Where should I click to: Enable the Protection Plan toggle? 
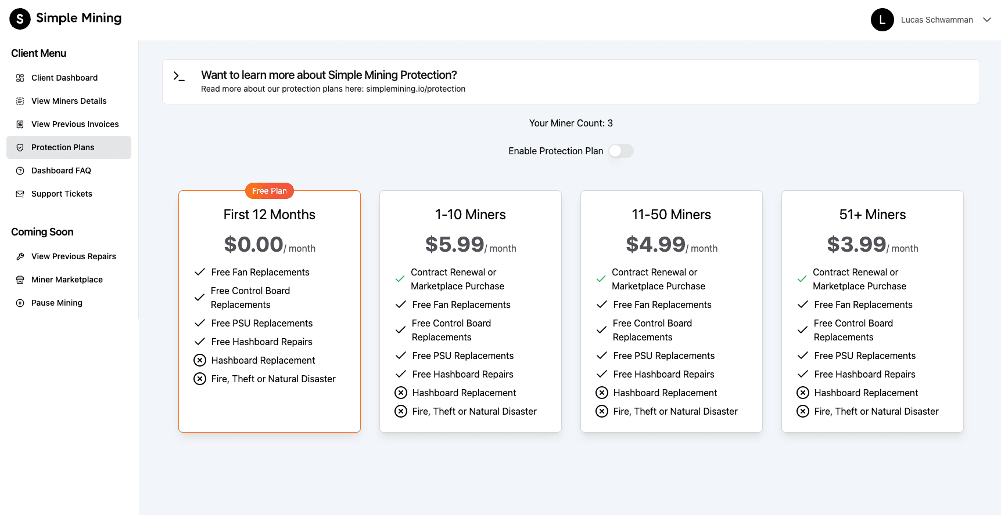tap(621, 151)
